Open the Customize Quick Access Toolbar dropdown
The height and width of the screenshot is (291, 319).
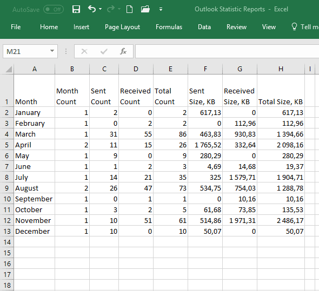(161, 9)
